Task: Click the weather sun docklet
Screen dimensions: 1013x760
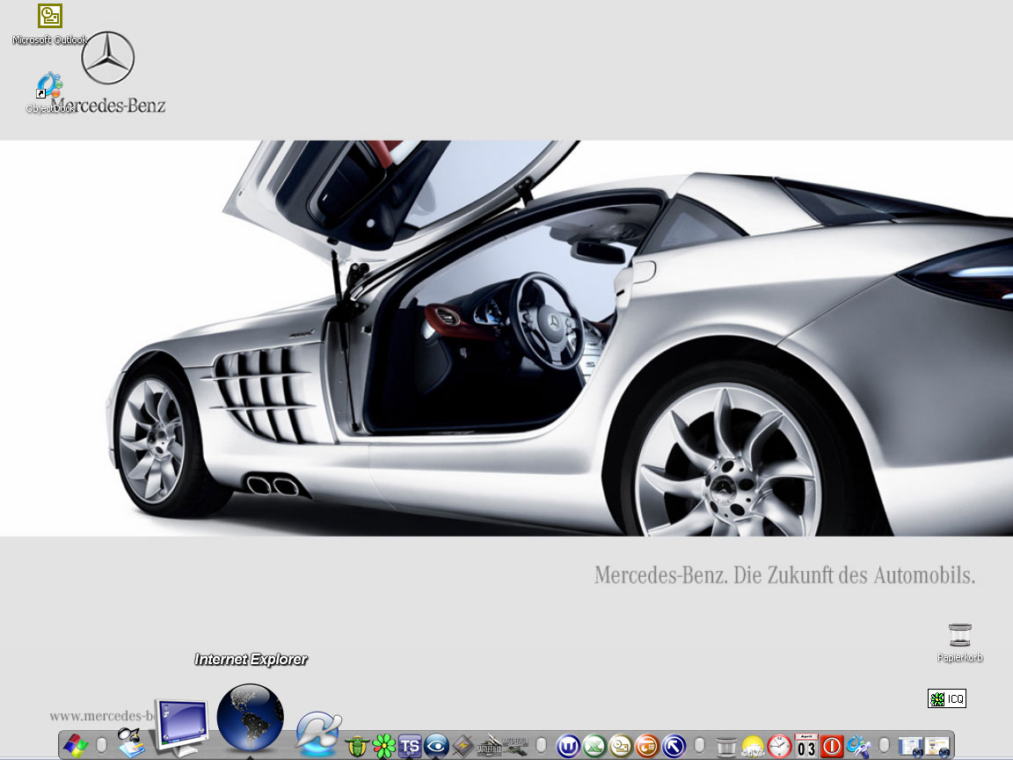Action: coord(754,747)
